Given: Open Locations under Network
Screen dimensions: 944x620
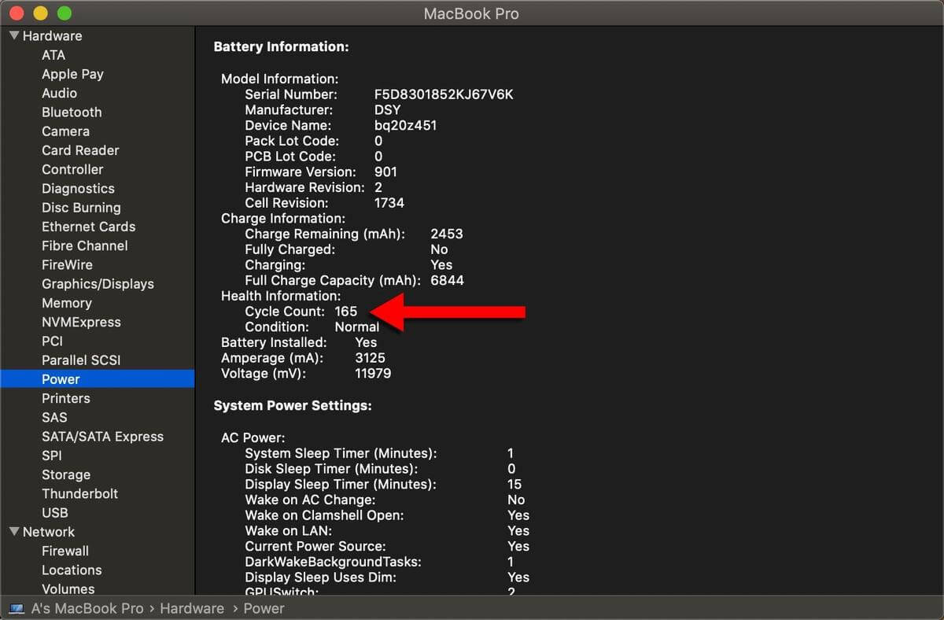Looking at the screenshot, I should [x=72, y=570].
